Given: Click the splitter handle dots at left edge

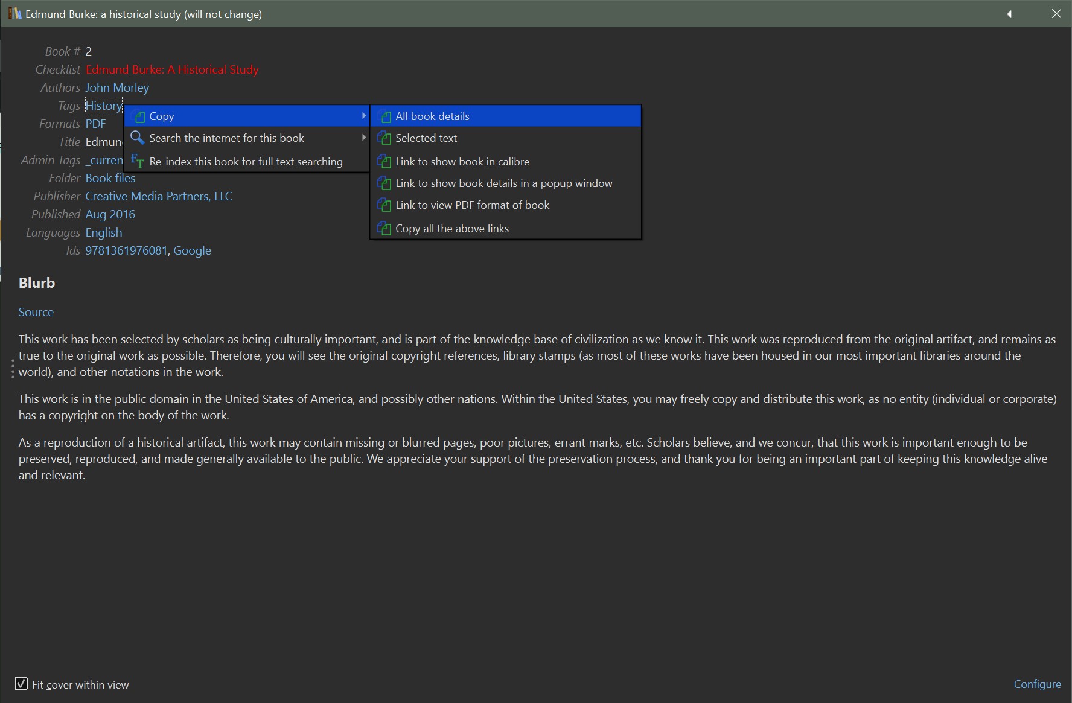Looking at the screenshot, I should (13, 369).
